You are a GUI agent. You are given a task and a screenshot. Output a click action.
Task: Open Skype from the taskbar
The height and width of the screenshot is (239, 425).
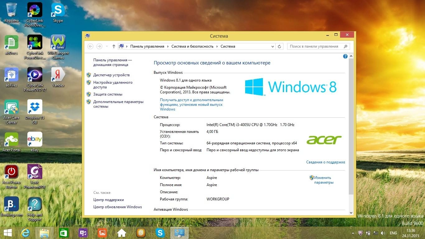tap(160, 233)
